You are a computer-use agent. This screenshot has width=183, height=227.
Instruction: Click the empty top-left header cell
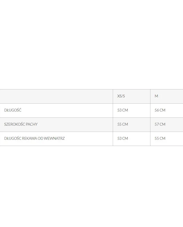57,96
